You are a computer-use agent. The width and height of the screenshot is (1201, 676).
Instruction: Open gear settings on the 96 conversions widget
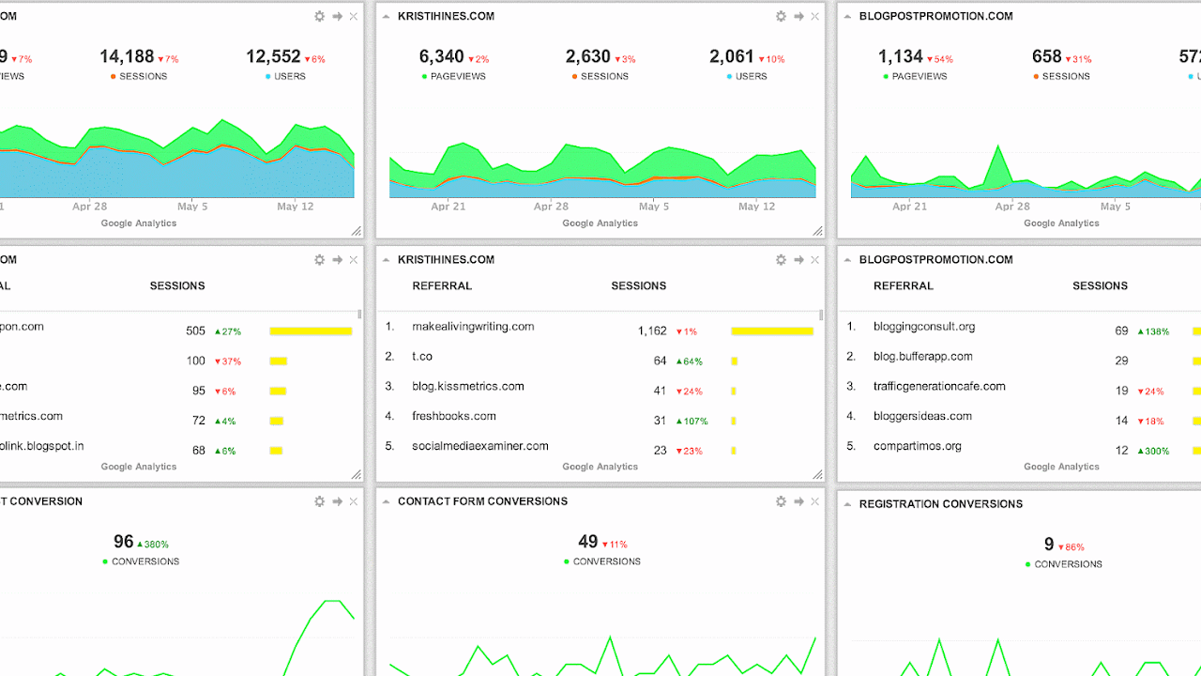[319, 501]
